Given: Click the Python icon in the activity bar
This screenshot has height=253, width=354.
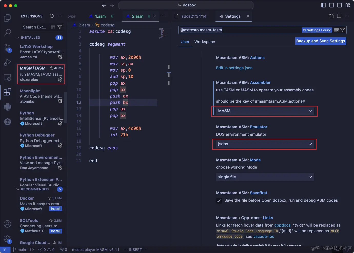Looking at the screenshot, I should click(7, 107).
